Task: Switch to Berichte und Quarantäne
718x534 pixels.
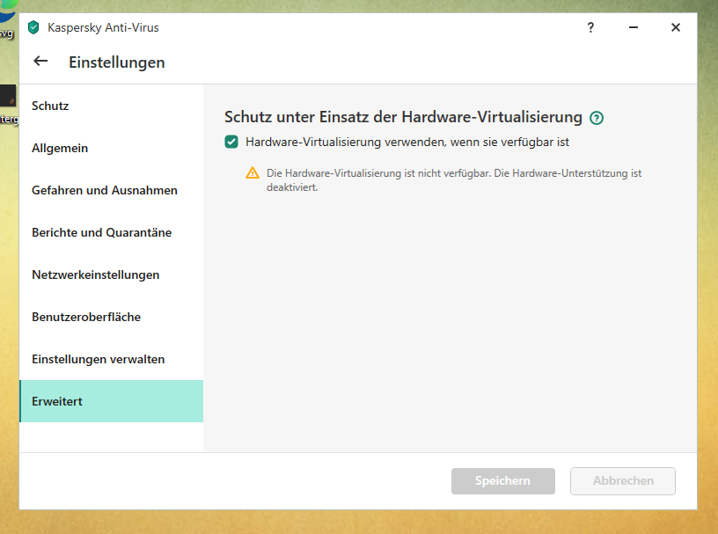Action: pos(111,232)
